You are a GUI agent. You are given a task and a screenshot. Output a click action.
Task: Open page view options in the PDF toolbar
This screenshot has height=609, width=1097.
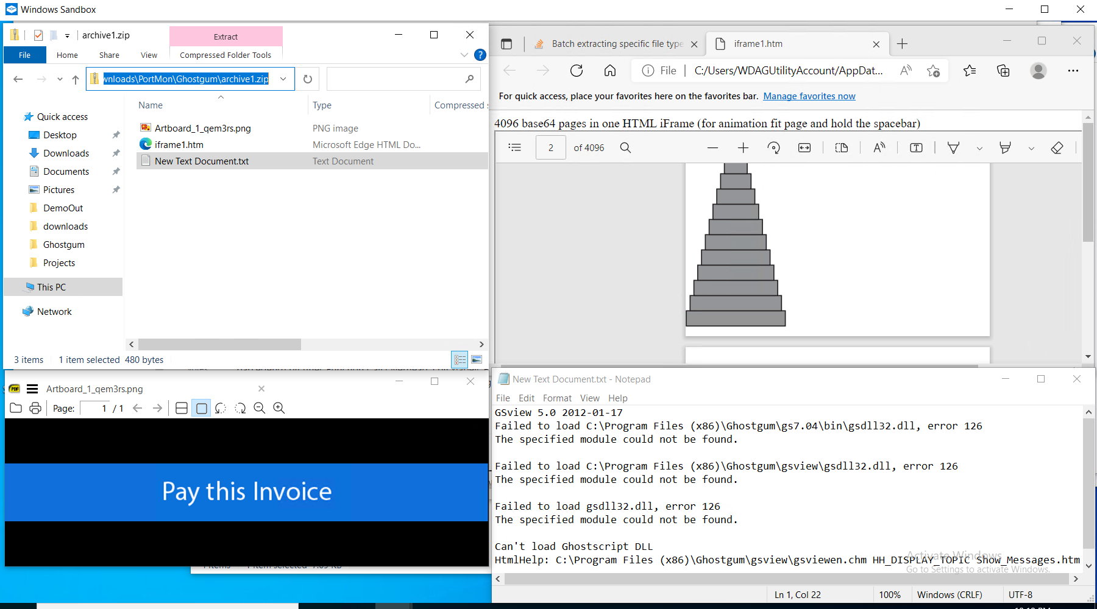pos(842,147)
